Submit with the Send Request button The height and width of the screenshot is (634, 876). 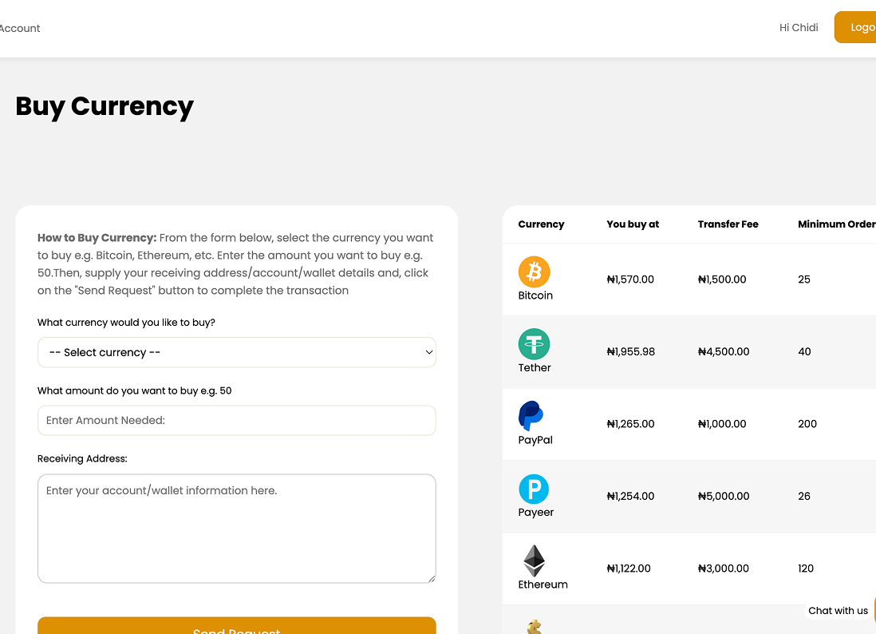(x=236, y=626)
